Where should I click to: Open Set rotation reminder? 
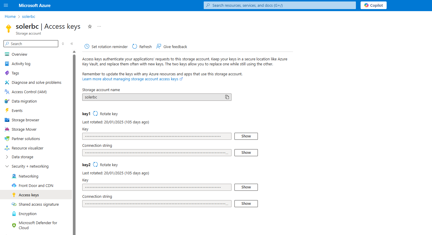click(x=106, y=47)
